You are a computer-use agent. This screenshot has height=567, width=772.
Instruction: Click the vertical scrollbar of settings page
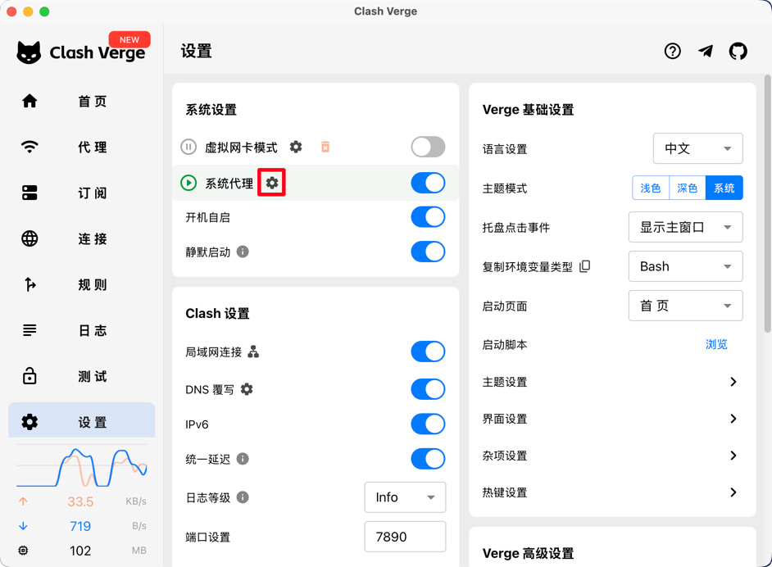[767, 204]
